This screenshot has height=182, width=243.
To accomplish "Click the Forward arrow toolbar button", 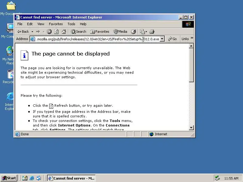I will (38, 32).
